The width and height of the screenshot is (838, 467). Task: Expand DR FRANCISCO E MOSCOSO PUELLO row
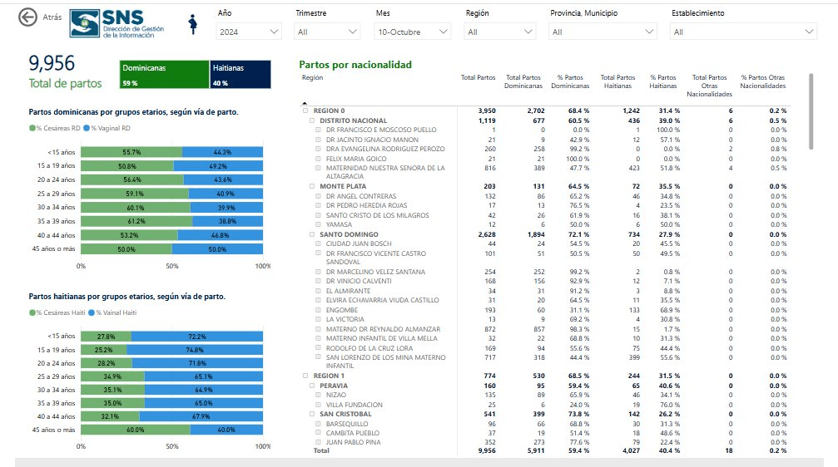(319, 130)
